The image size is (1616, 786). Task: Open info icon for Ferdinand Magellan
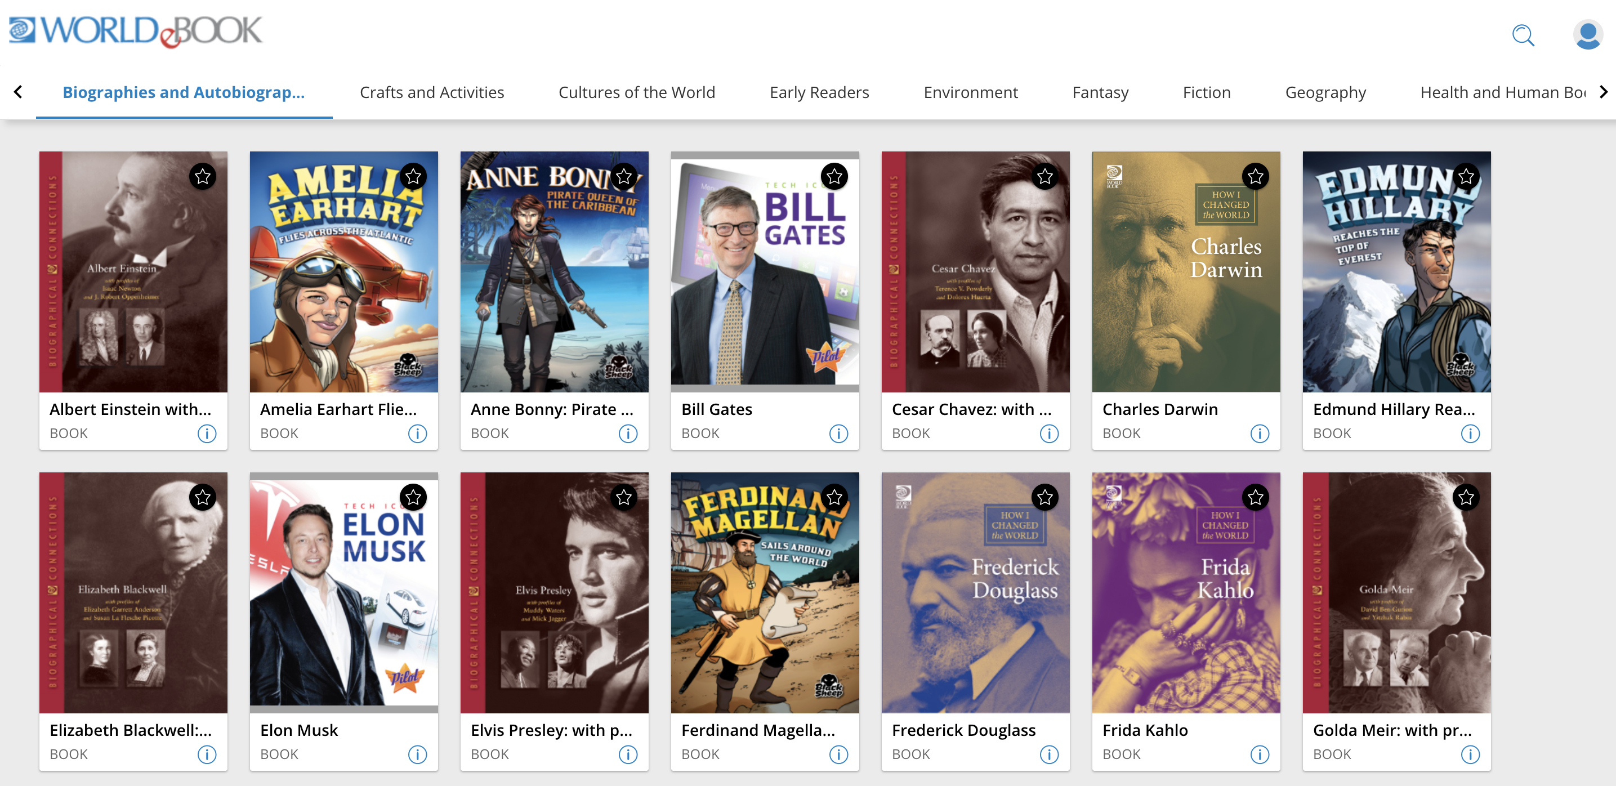839,754
